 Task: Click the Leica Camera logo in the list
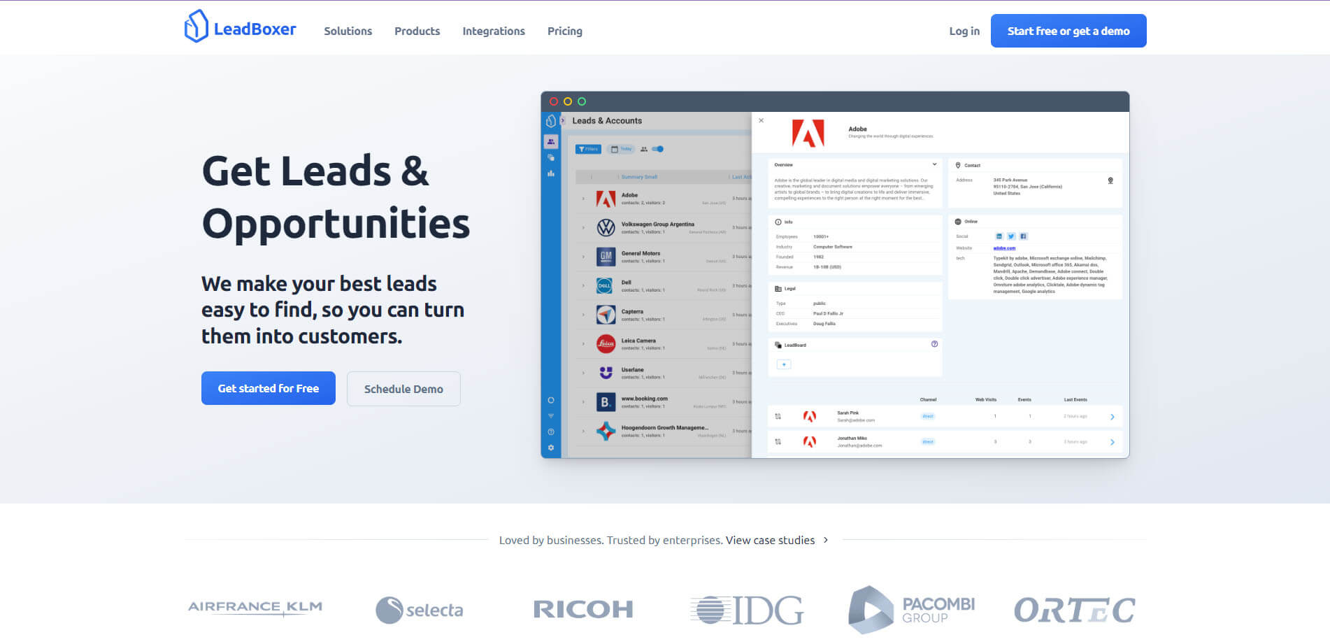coord(606,344)
